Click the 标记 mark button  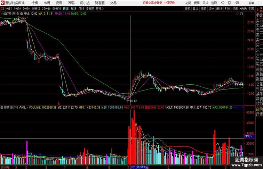click(x=235, y=9)
